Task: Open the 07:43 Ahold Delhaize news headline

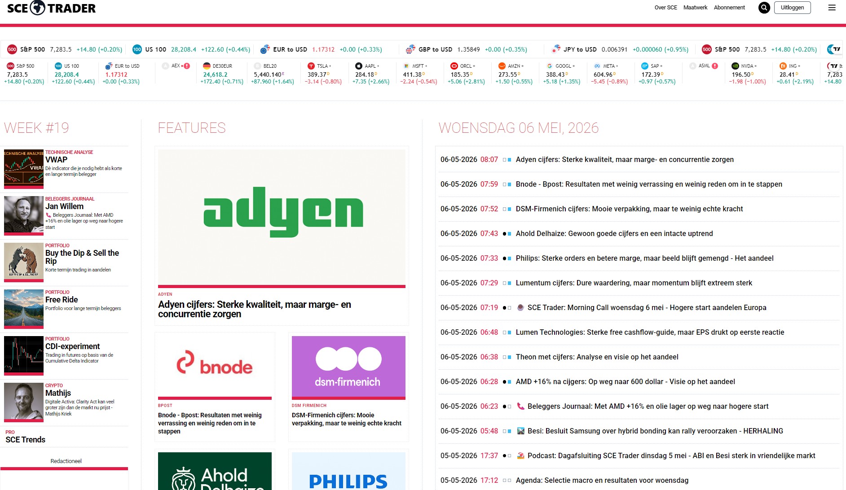Action: click(x=614, y=233)
